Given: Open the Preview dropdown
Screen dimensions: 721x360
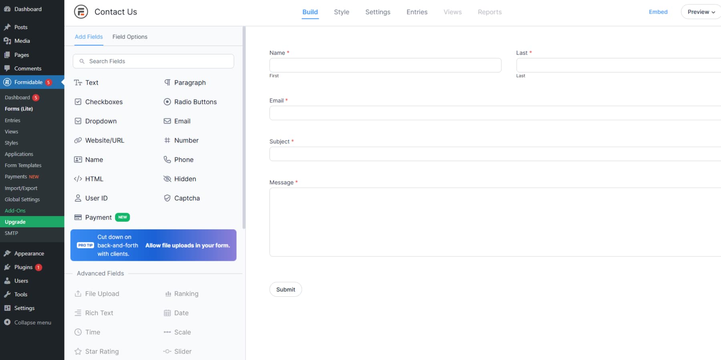Looking at the screenshot, I should tap(700, 12).
